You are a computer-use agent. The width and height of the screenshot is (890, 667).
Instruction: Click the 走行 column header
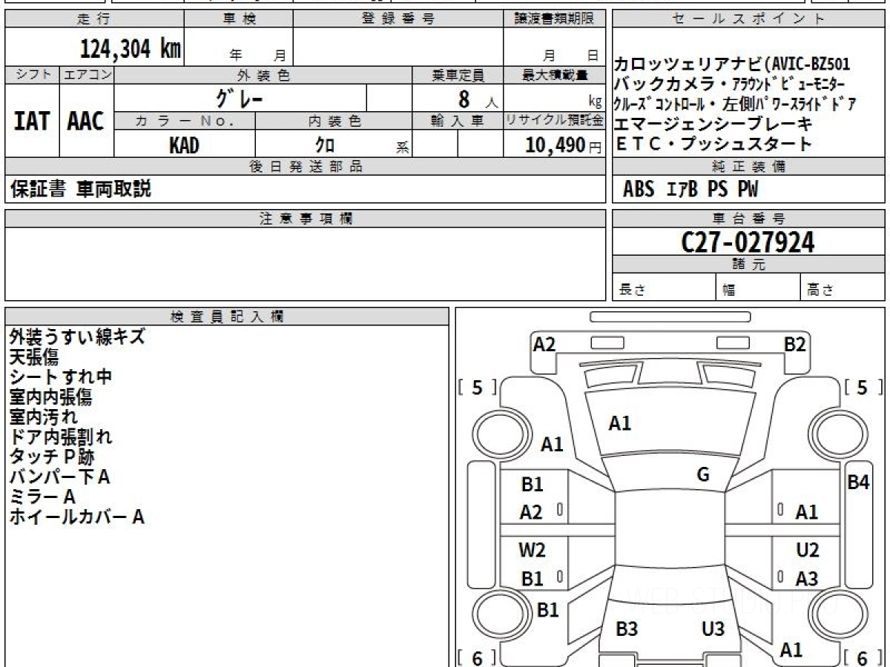pos(93,19)
